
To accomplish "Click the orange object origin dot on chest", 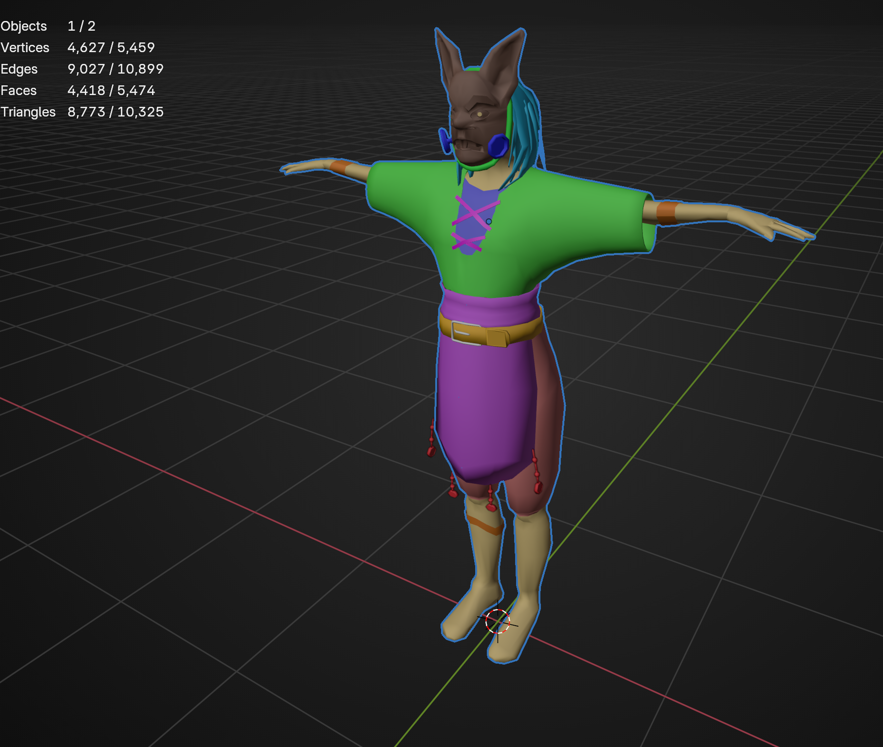I will [489, 221].
